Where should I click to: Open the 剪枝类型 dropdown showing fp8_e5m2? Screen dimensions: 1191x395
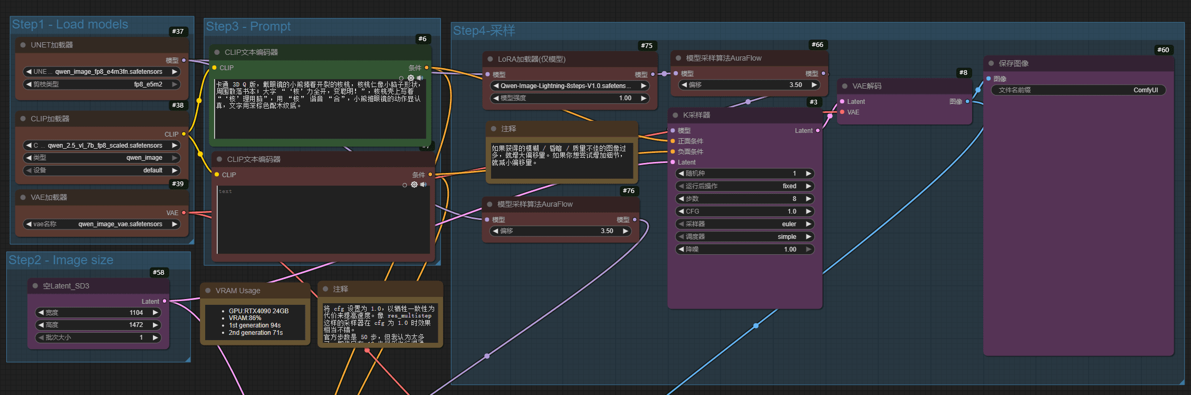101,84
